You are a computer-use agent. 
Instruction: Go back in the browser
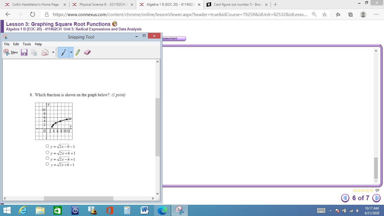[8, 14]
